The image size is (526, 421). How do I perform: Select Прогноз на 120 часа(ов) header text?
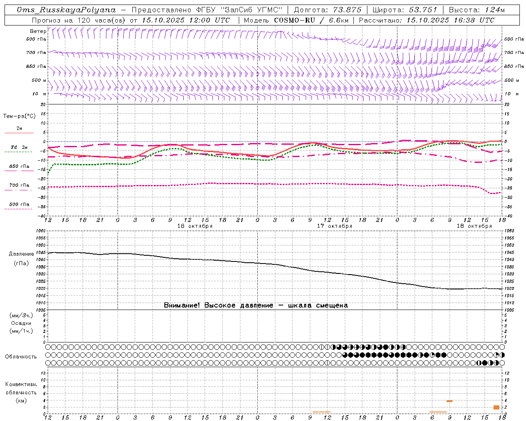(x=79, y=20)
